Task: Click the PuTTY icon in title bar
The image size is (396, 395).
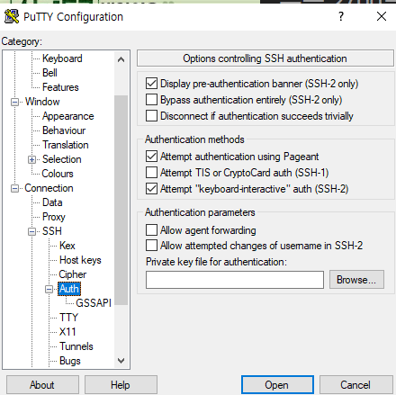Action: (12, 16)
